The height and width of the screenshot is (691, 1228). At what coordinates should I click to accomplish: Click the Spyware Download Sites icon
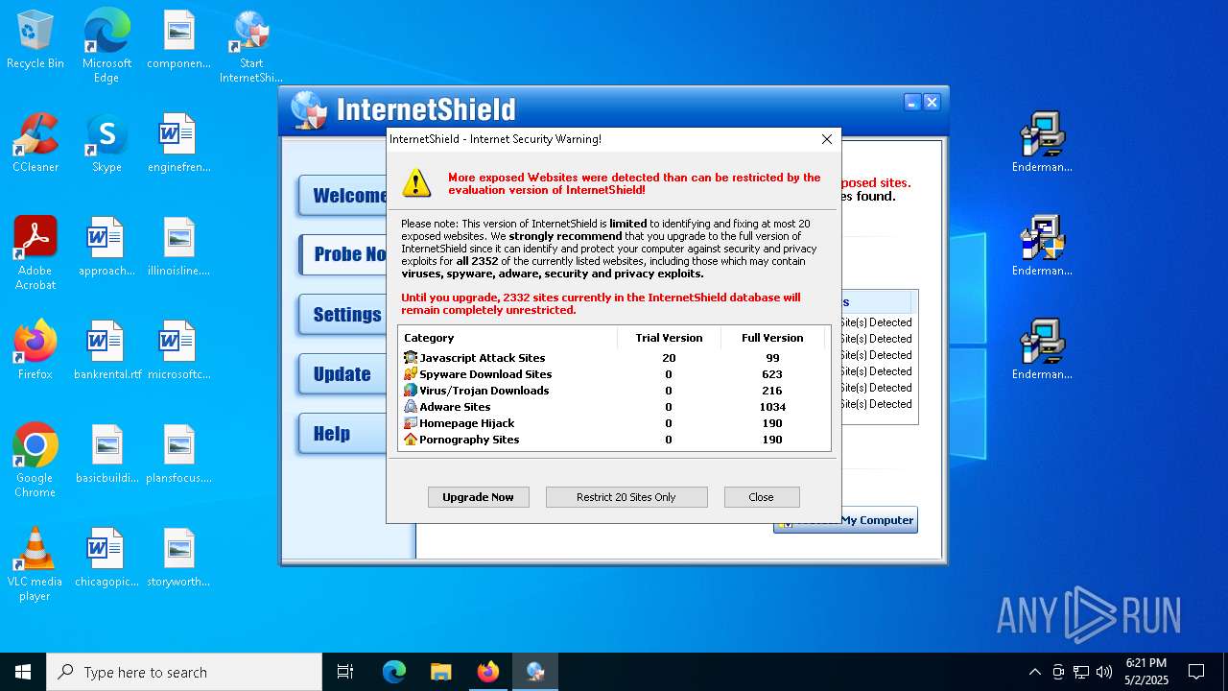click(411, 374)
